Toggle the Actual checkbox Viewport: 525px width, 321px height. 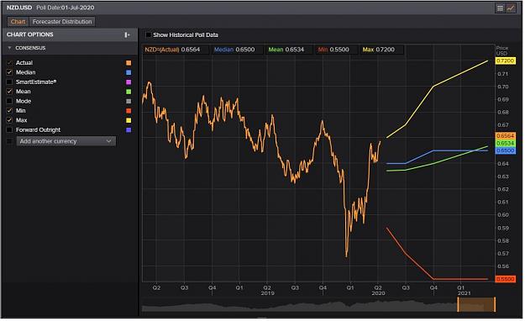coord(10,63)
